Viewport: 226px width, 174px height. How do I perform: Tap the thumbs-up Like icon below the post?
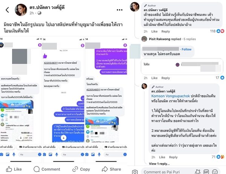(x=9, y=169)
